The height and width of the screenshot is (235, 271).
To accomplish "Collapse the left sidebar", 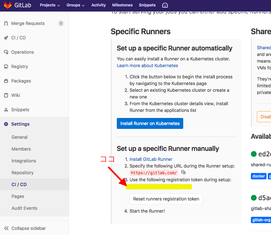I will coord(29,228).
